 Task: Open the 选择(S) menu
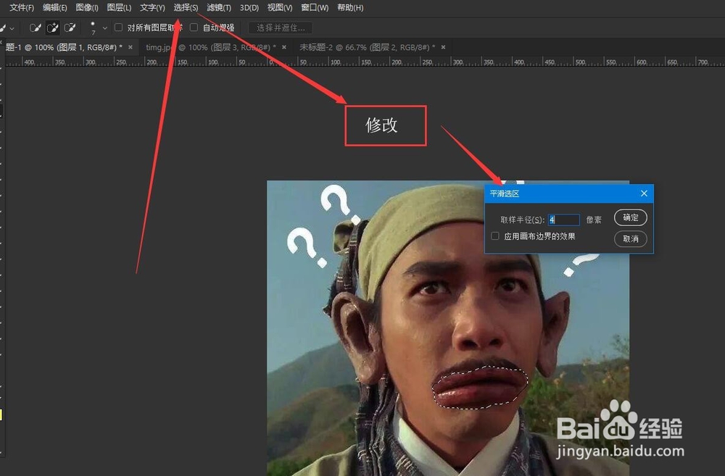point(186,7)
